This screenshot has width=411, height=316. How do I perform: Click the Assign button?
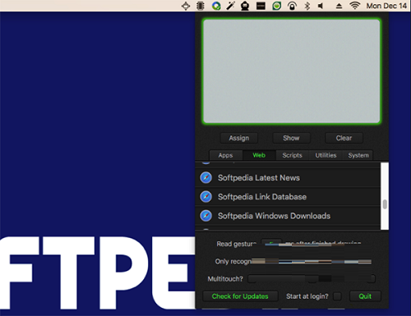pyautogui.click(x=239, y=138)
